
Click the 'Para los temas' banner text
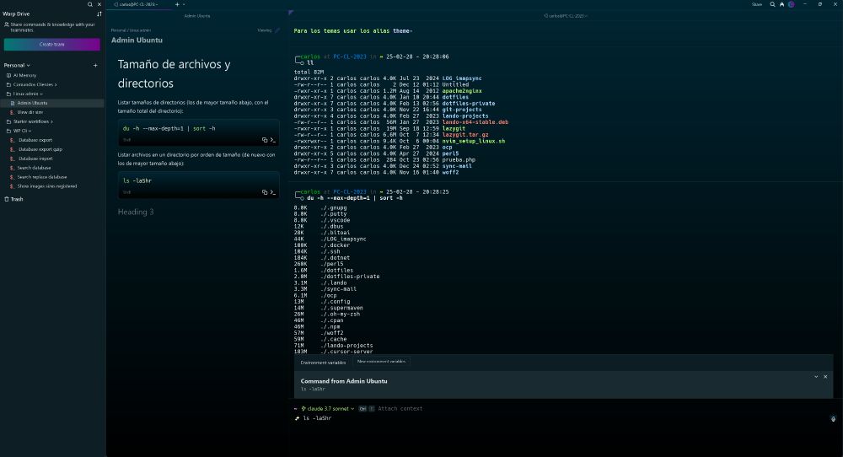tap(353, 31)
